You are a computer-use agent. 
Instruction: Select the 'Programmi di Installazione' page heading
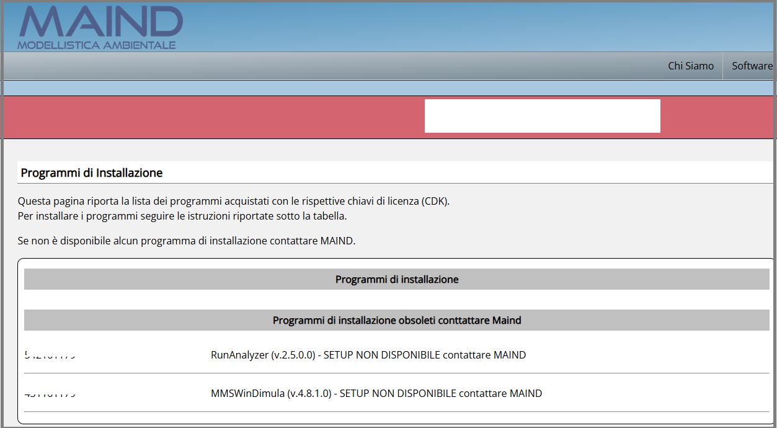(92, 173)
